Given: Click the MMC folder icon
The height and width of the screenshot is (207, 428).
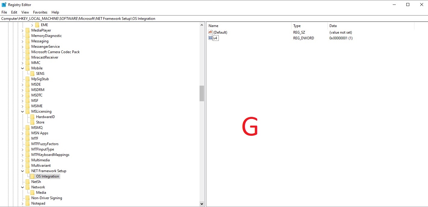Looking at the screenshot, I should click(x=28, y=63).
